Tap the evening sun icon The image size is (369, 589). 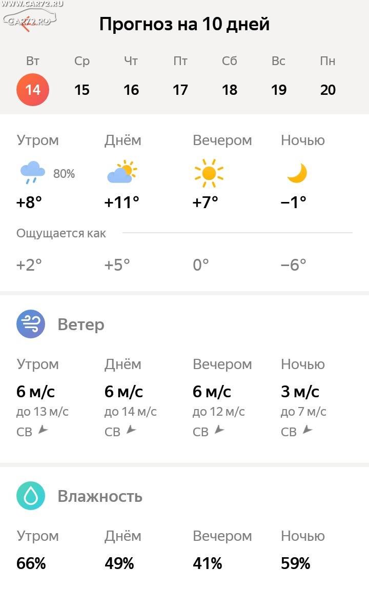click(x=209, y=172)
